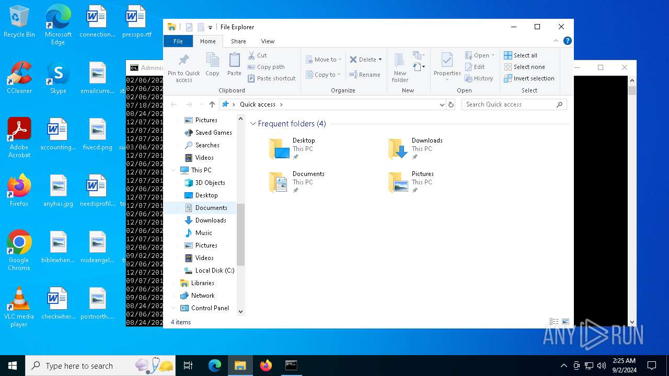Viewport: 669px width, 376px height.
Task: Select Music in navigation pane
Action: [x=199, y=233]
